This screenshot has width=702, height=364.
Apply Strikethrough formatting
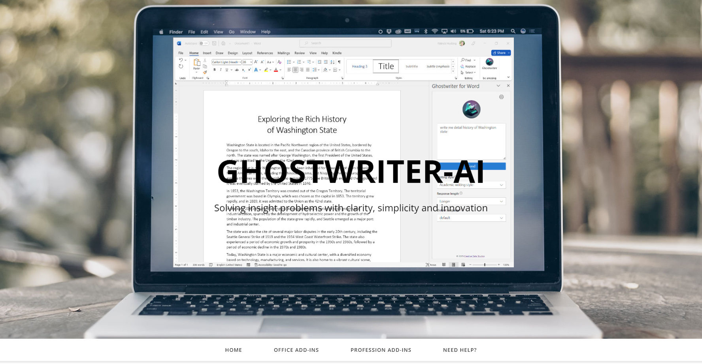(237, 70)
